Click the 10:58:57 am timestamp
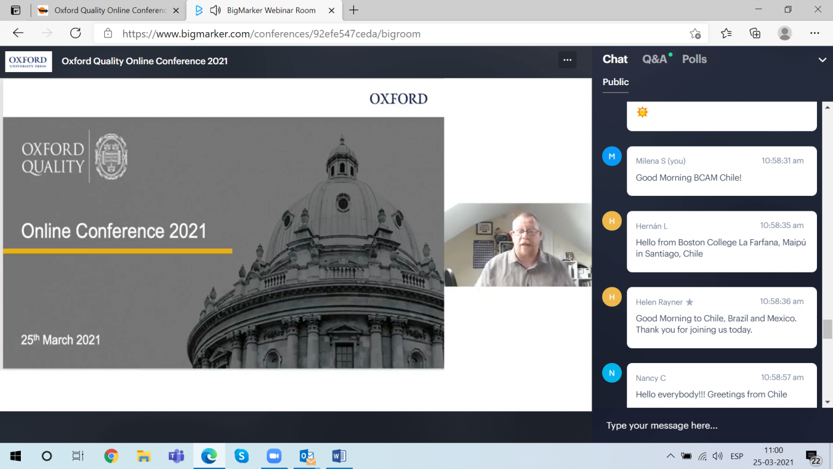Image resolution: width=833 pixels, height=469 pixels. 782,377
